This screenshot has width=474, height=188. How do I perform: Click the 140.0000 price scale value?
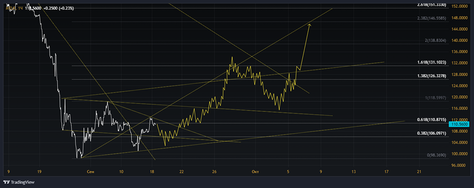(x=460, y=41)
